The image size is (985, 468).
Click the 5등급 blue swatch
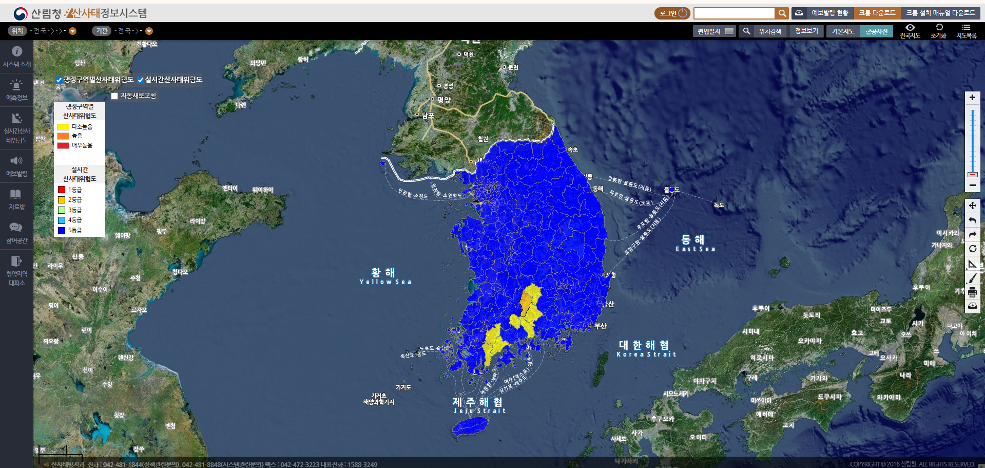click(62, 231)
